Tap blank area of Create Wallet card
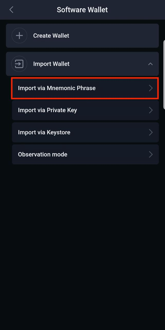Viewport: 165px width, 330px height. point(113,36)
